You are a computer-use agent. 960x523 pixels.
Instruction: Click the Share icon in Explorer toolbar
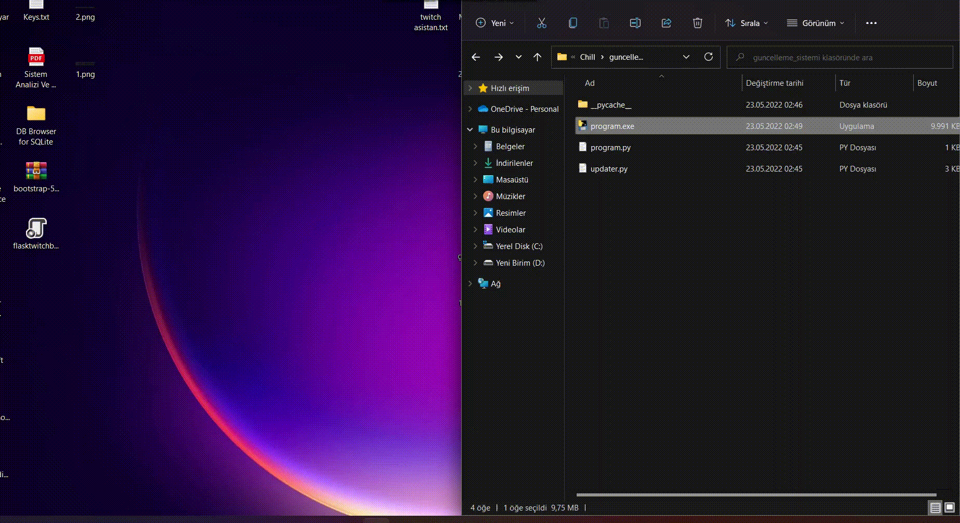666,23
